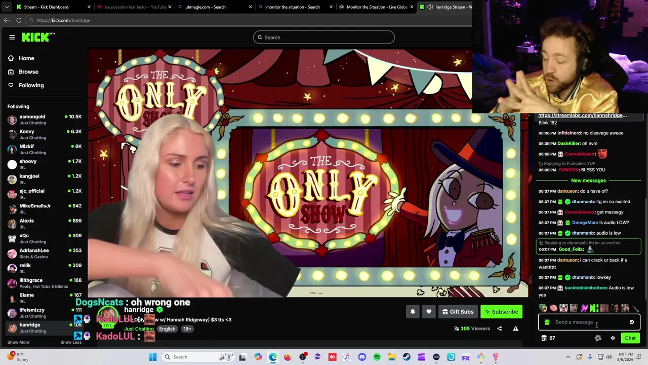The image size is (648, 365).
Task: Open xQc channel in Following list
Action: tap(45, 238)
